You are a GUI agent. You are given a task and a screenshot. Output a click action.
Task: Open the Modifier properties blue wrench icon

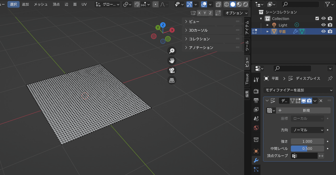point(256,160)
